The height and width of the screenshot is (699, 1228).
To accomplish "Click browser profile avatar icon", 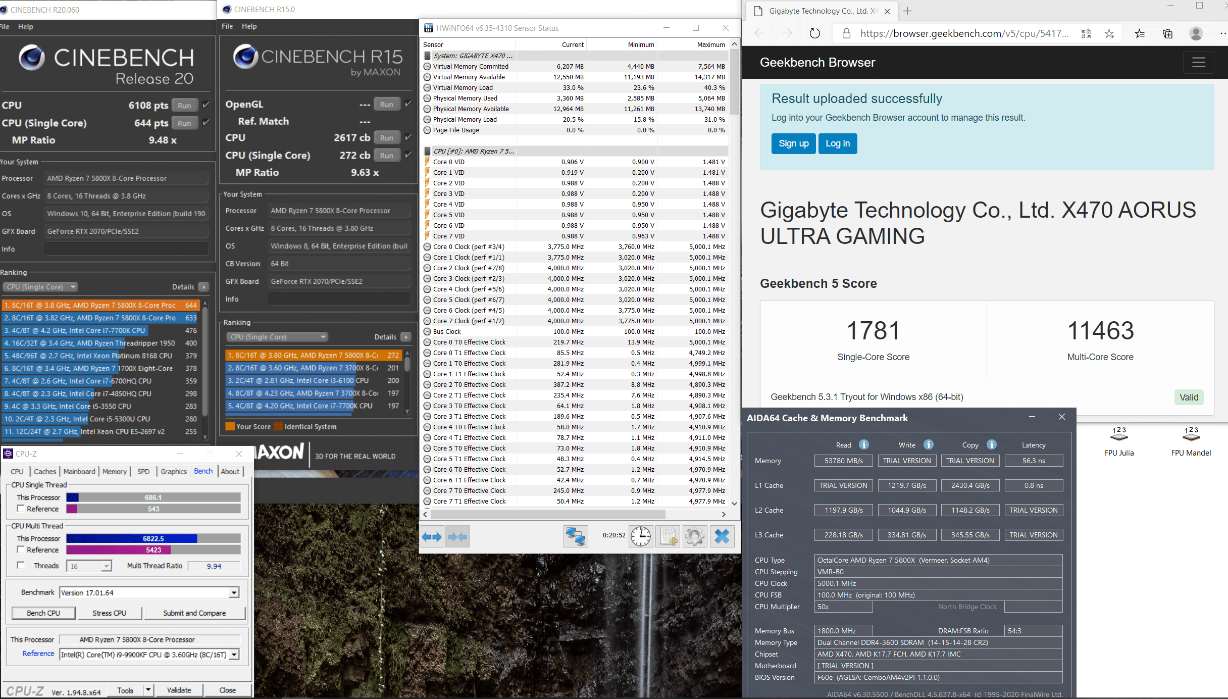I will point(1196,33).
